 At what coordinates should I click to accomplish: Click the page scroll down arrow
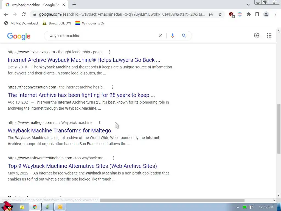coord(279,196)
